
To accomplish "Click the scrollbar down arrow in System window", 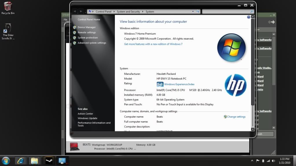I will (x=253, y=129).
